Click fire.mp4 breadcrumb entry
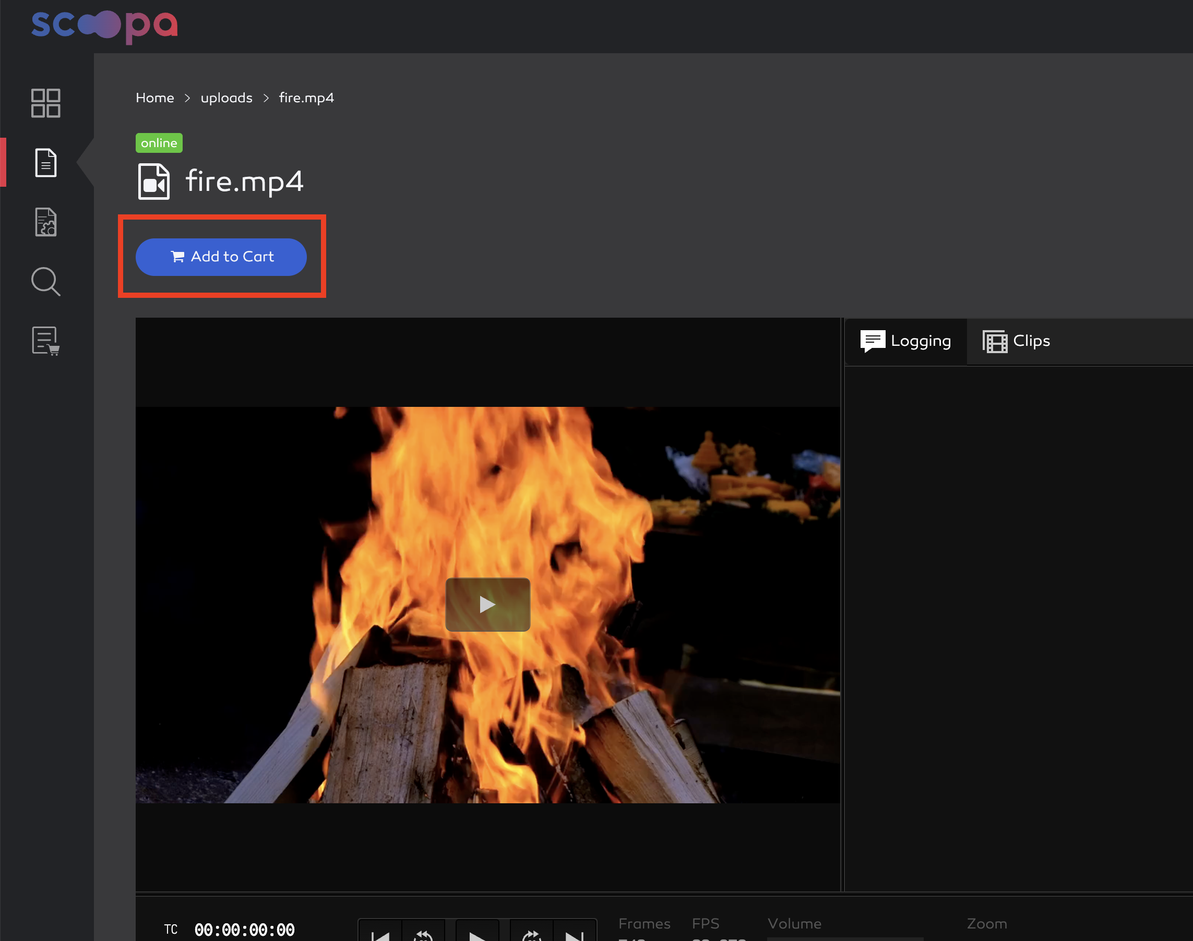Viewport: 1193px width, 941px height. 306,98
